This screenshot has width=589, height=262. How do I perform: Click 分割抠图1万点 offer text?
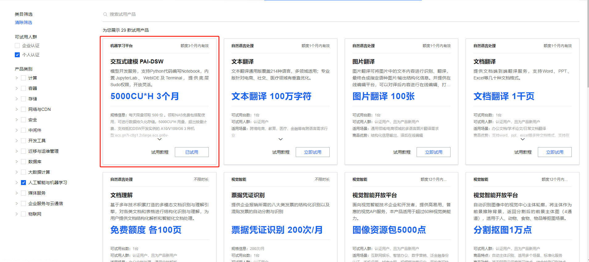pos(503,230)
